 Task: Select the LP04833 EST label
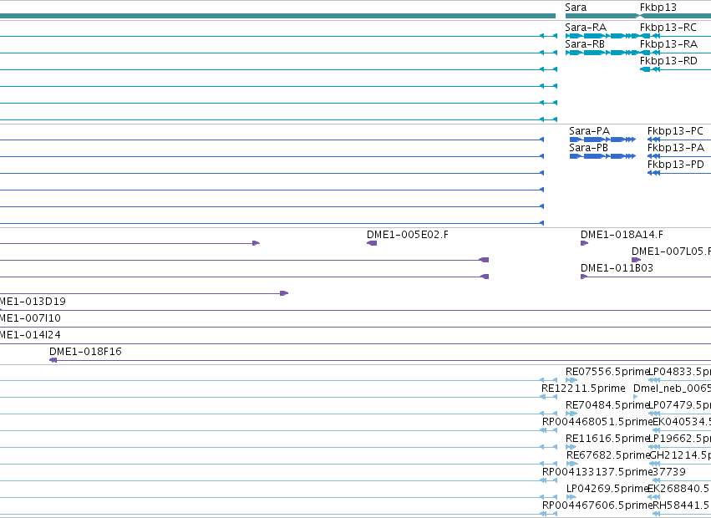(680, 372)
